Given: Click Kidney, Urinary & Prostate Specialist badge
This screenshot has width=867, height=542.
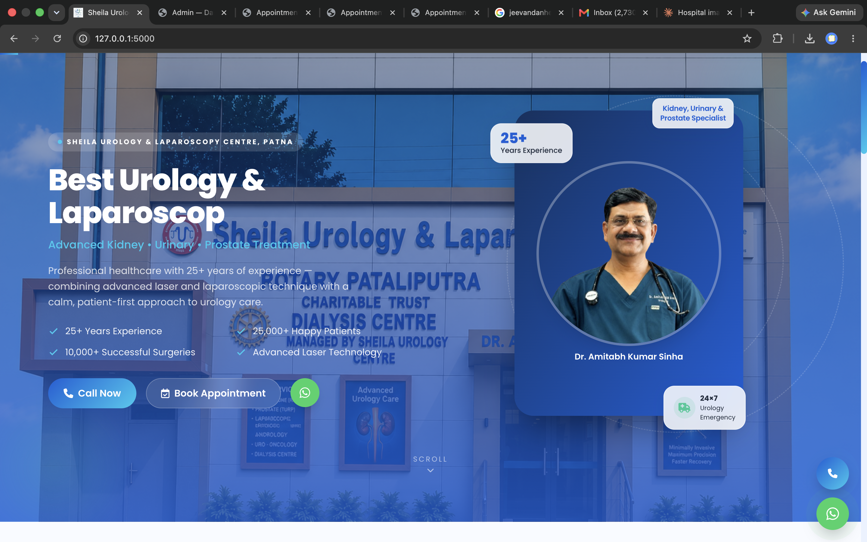Looking at the screenshot, I should click(693, 113).
